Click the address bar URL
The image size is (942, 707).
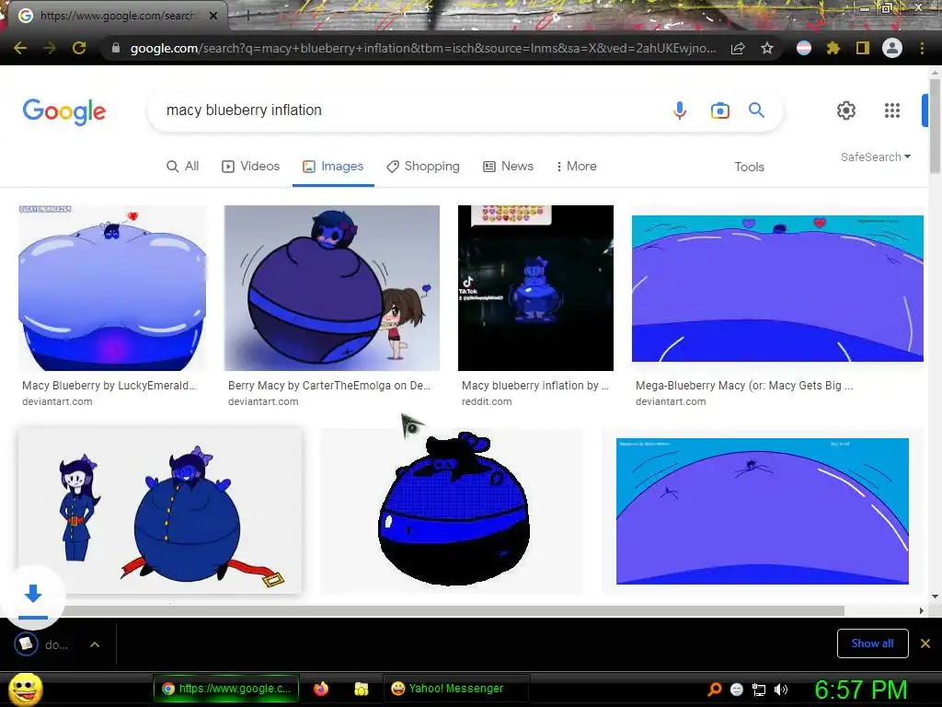(x=422, y=48)
